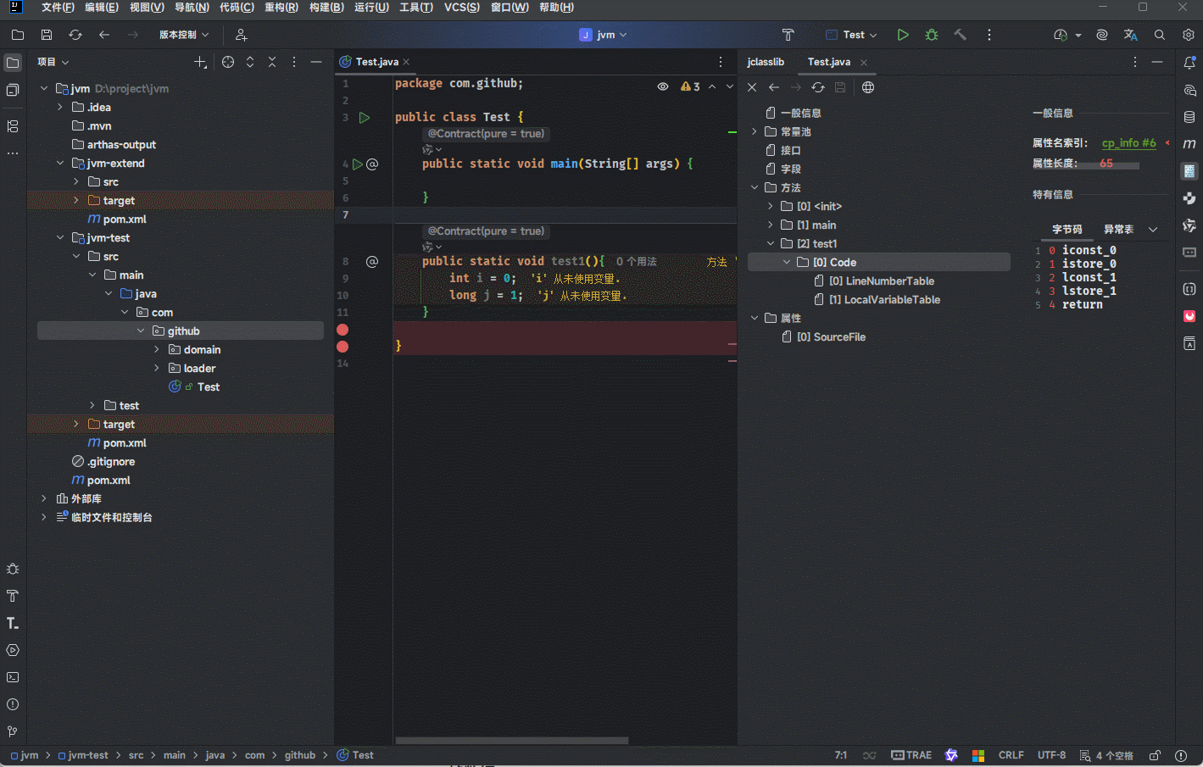
Task: Collapse the [2] test1 method node
Action: pos(770,244)
